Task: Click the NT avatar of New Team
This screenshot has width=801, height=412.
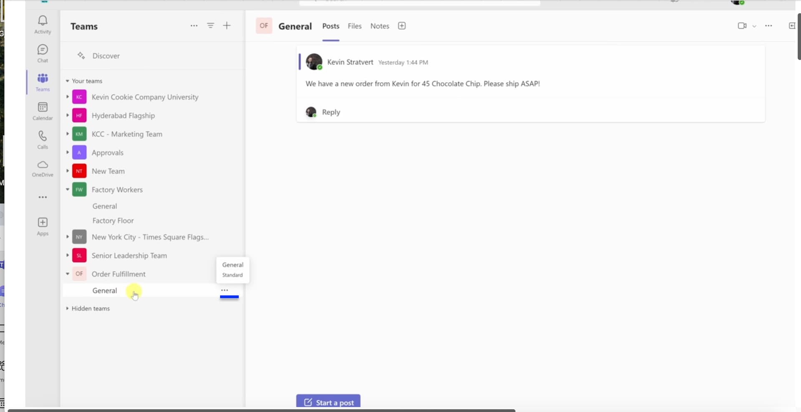Action: coord(79,171)
